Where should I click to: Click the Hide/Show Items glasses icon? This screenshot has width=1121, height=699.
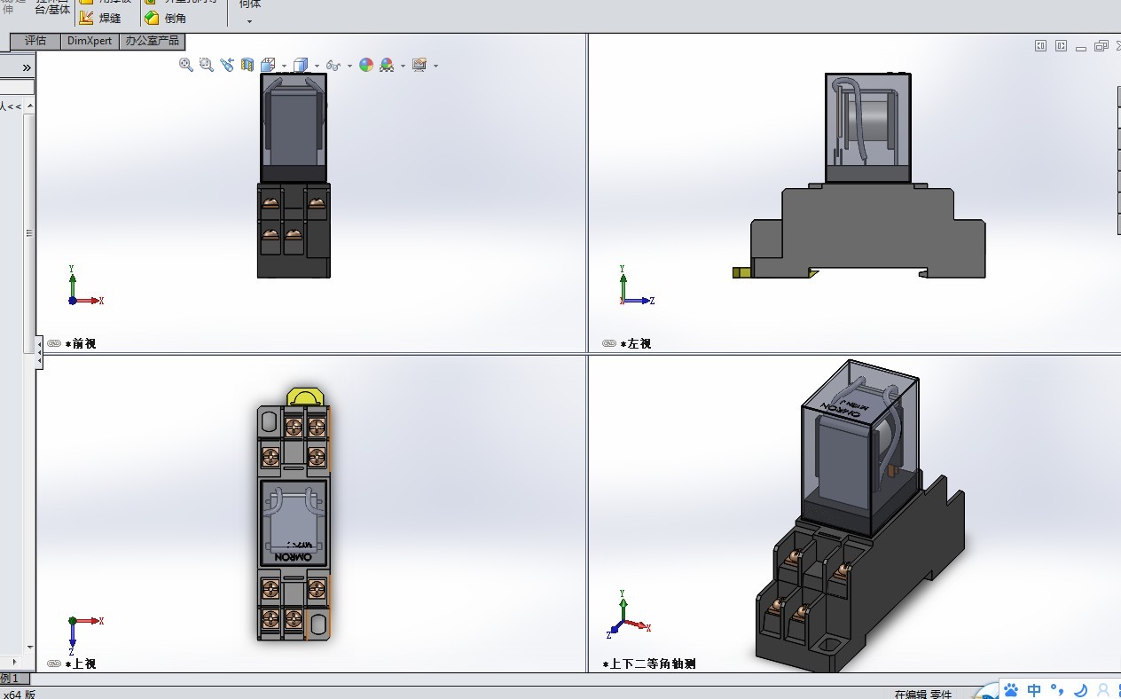[x=333, y=65]
